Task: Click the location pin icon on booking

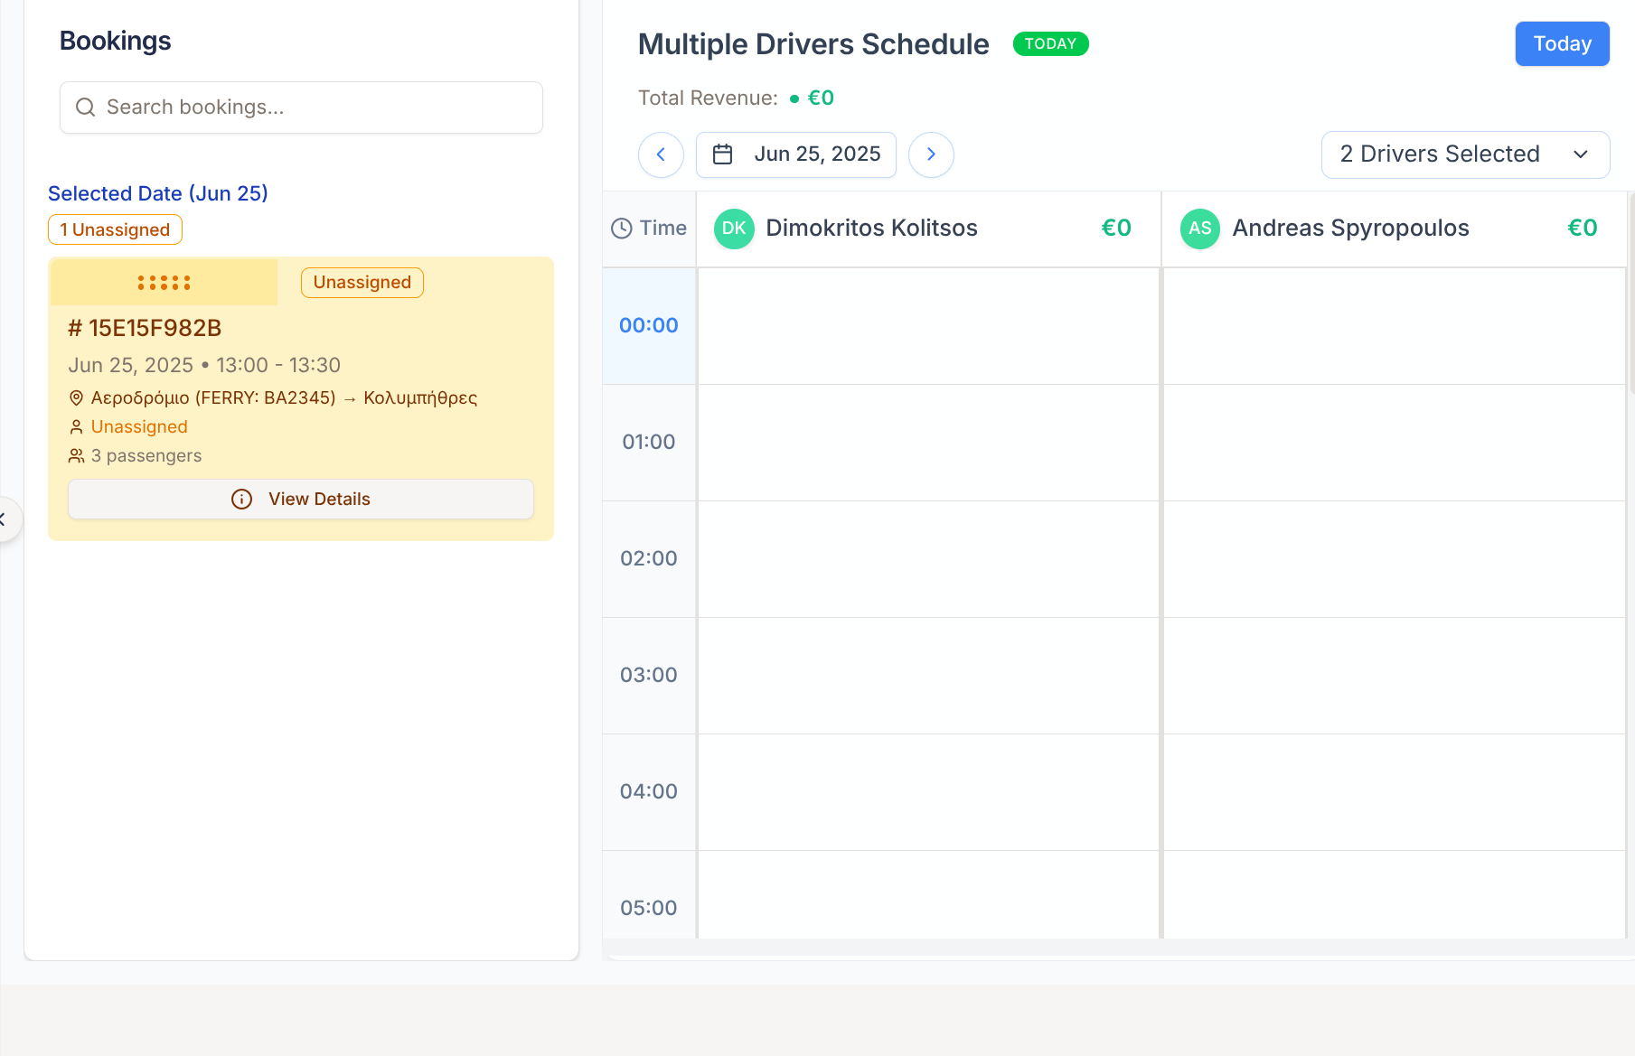Action: point(77,398)
